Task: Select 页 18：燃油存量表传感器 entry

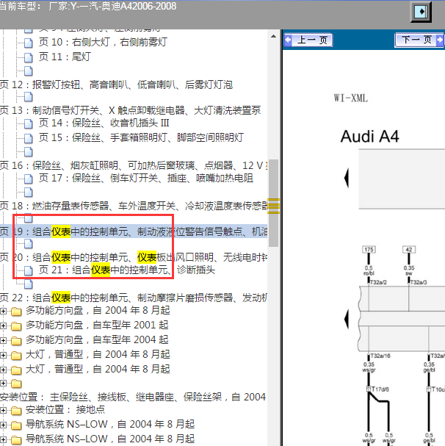Action: [x=134, y=206]
